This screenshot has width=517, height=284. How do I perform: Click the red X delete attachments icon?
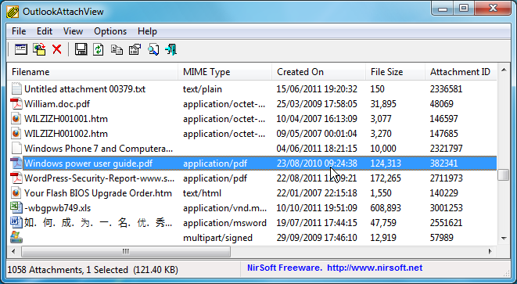click(x=57, y=49)
